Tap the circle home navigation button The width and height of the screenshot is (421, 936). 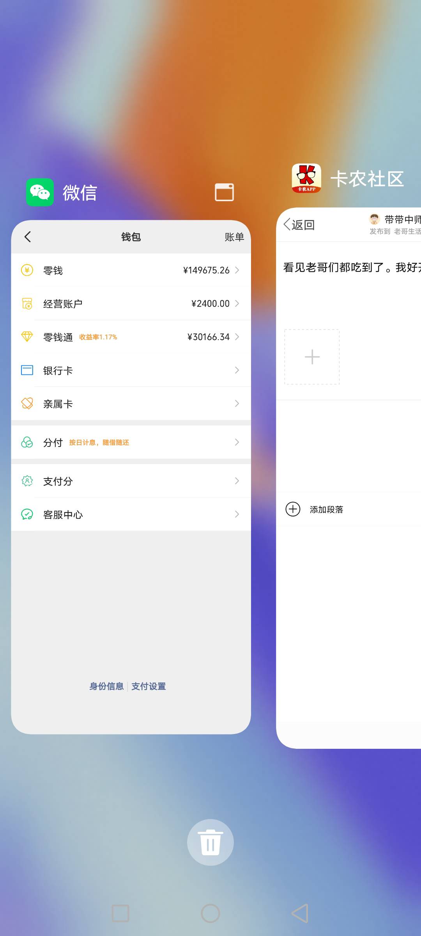tap(210, 913)
